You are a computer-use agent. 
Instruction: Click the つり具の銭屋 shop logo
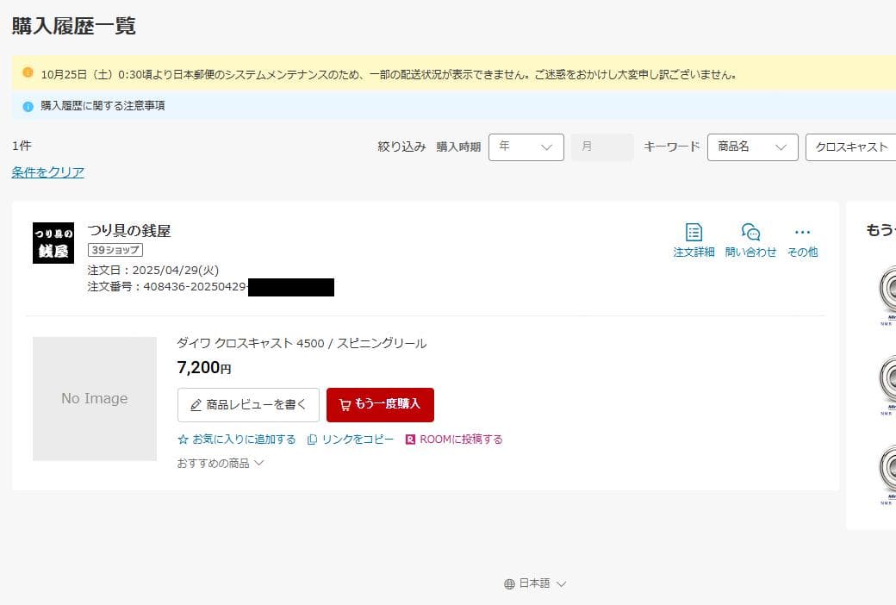(53, 243)
